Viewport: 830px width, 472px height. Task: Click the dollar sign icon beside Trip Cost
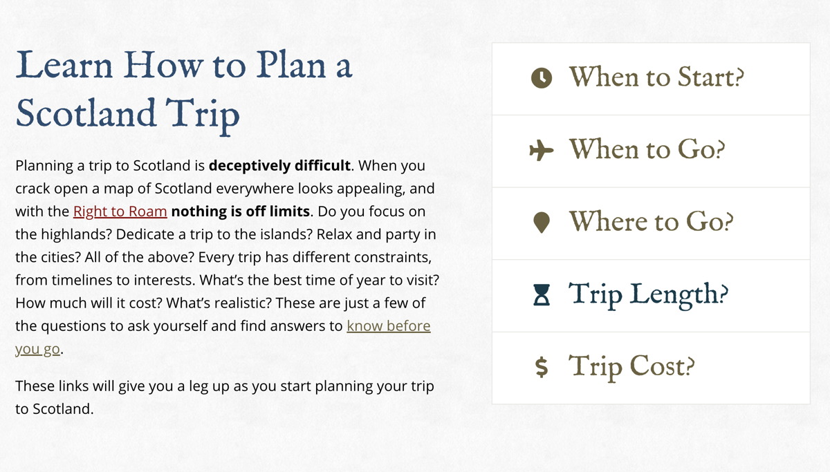coord(542,368)
